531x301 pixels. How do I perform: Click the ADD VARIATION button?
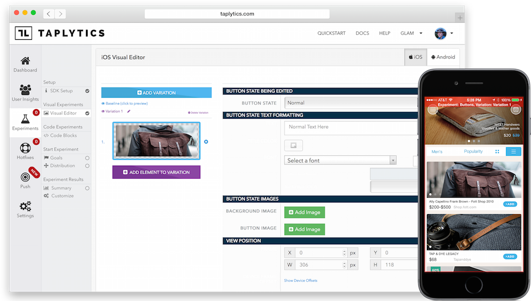157,93
